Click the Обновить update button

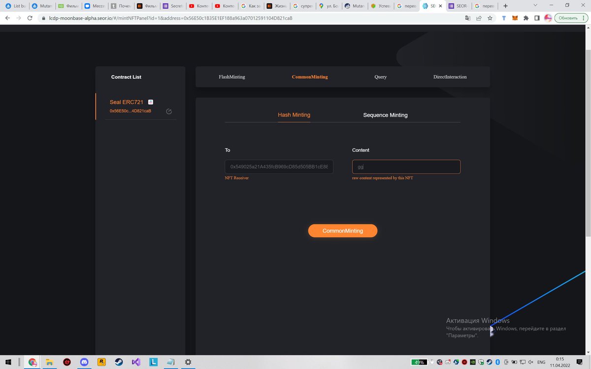click(x=571, y=18)
